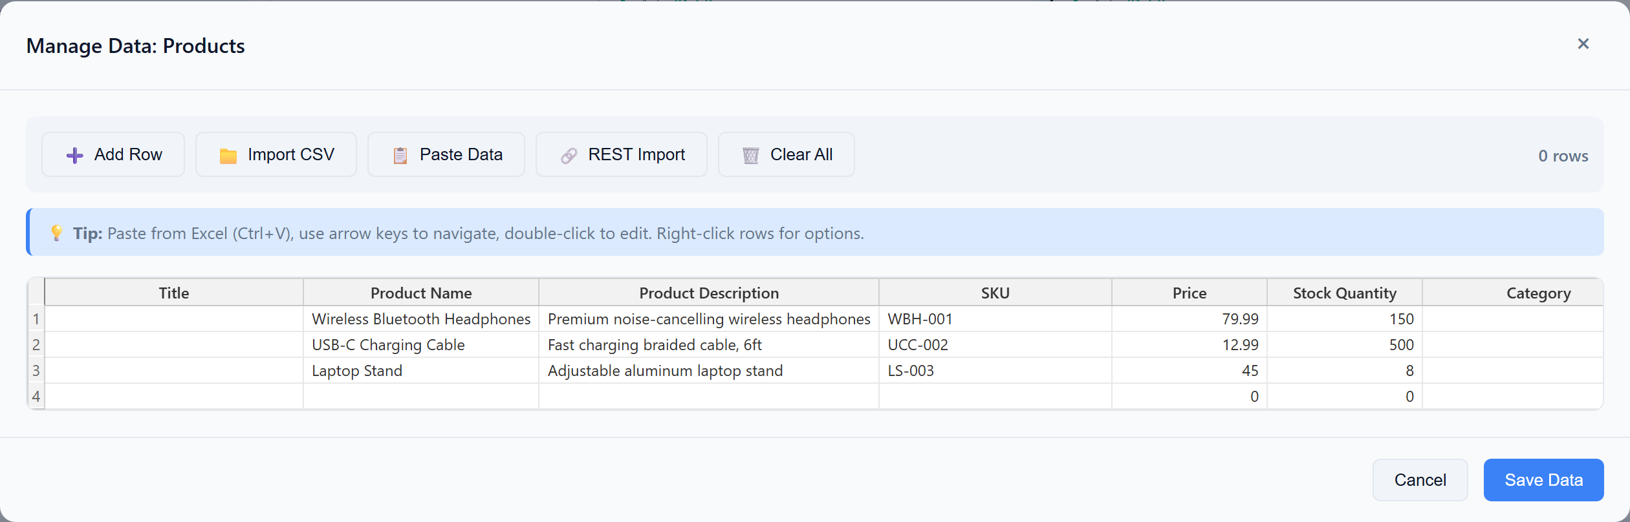Select the price cell "79.99"
This screenshot has width=1630, height=522.
click(x=1190, y=319)
